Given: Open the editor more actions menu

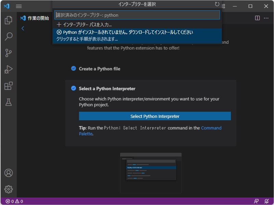Looking at the screenshot, I should 266,18.
